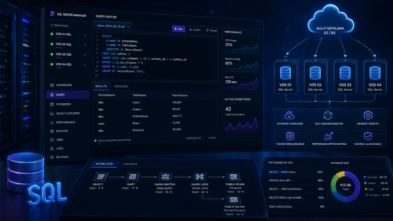Screen dimensions: 393x221
Task: Select the Hash Join node icon
Action: 199,177
